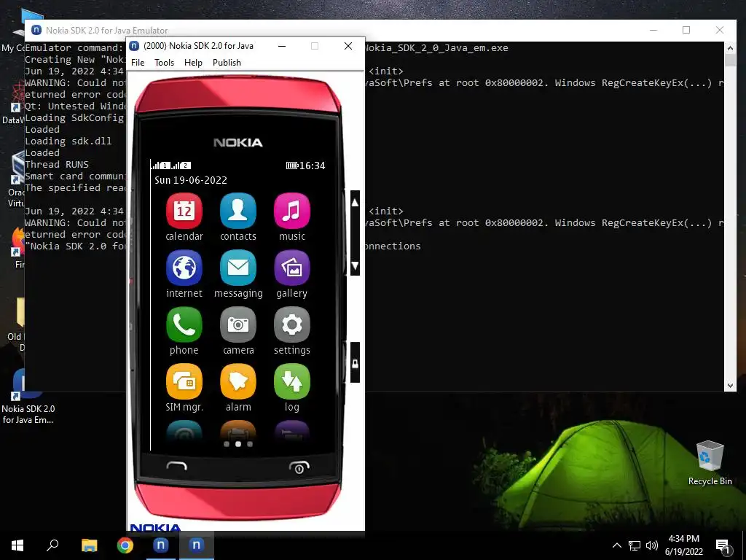Open the settings gear icon on phone

tap(292, 324)
